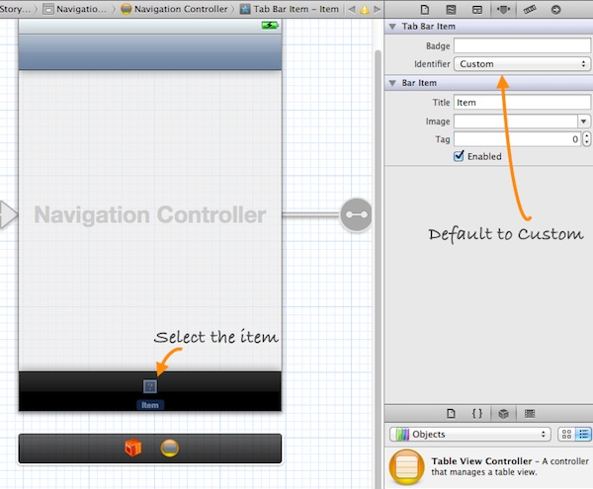Open the Identifier dropdown set to Custom
Screen dimensions: 593x489
[x=522, y=64]
